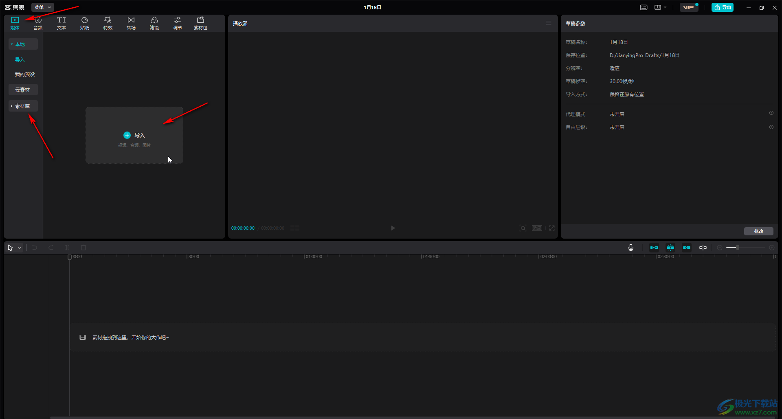Click the timeline zoom slider handle
The image size is (782, 419).
pos(738,248)
